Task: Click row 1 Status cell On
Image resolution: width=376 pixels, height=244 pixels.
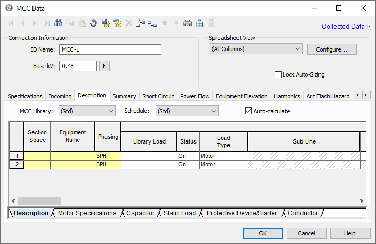Action: tap(188, 156)
